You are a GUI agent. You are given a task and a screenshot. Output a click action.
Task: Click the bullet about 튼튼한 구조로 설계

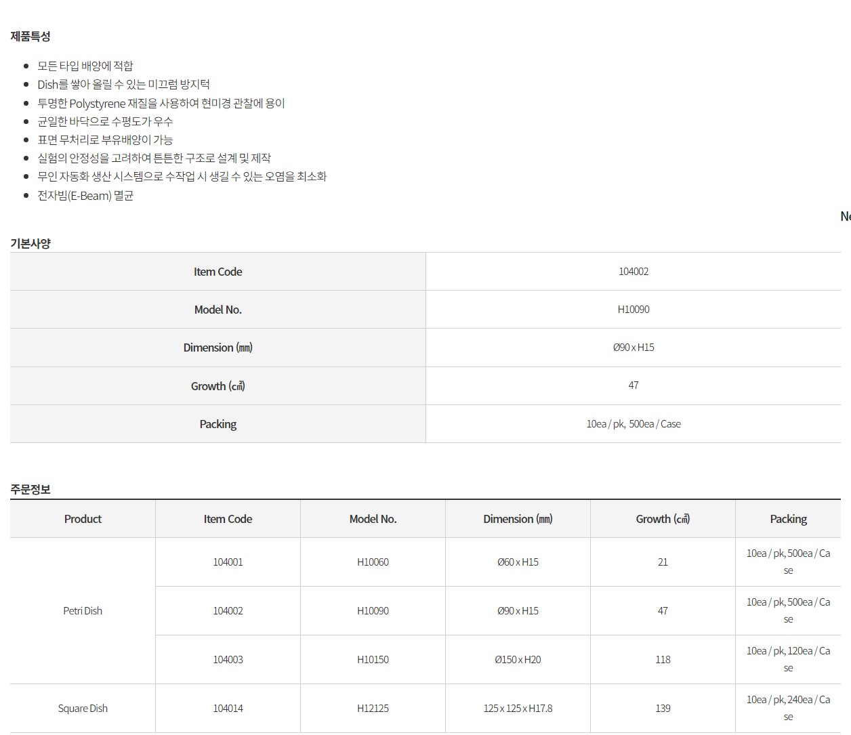(154, 158)
